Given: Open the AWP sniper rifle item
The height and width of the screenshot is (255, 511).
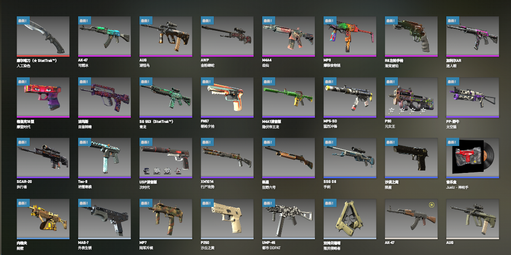Looking at the screenshot, I should (227, 36).
